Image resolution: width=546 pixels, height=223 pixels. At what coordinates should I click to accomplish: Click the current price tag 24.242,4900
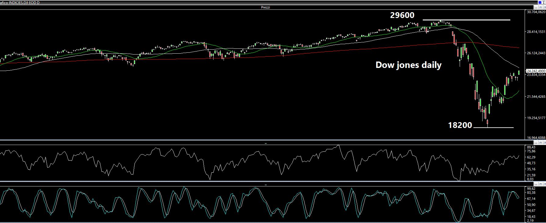(x=536, y=71)
